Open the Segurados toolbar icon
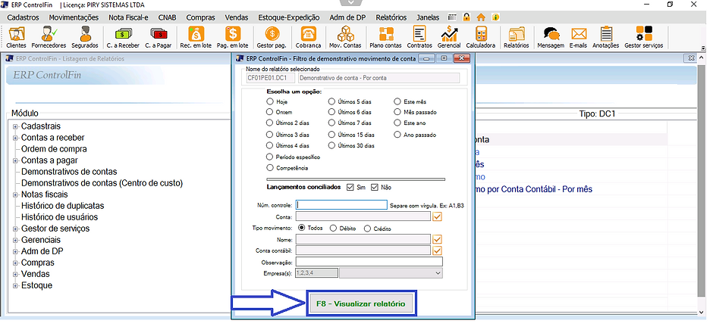This screenshot has height=333, width=713. pos(85,37)
